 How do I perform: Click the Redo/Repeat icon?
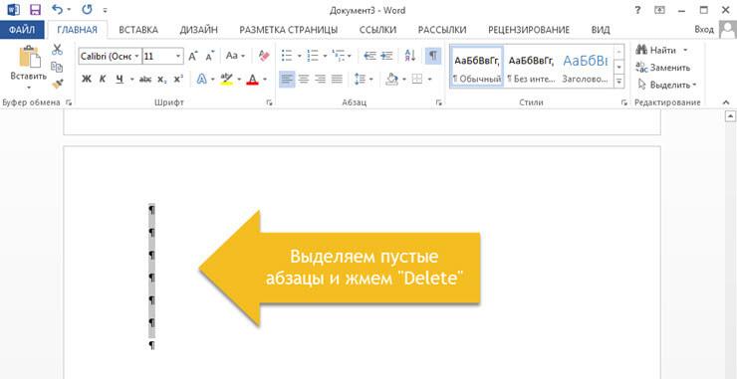87,9
